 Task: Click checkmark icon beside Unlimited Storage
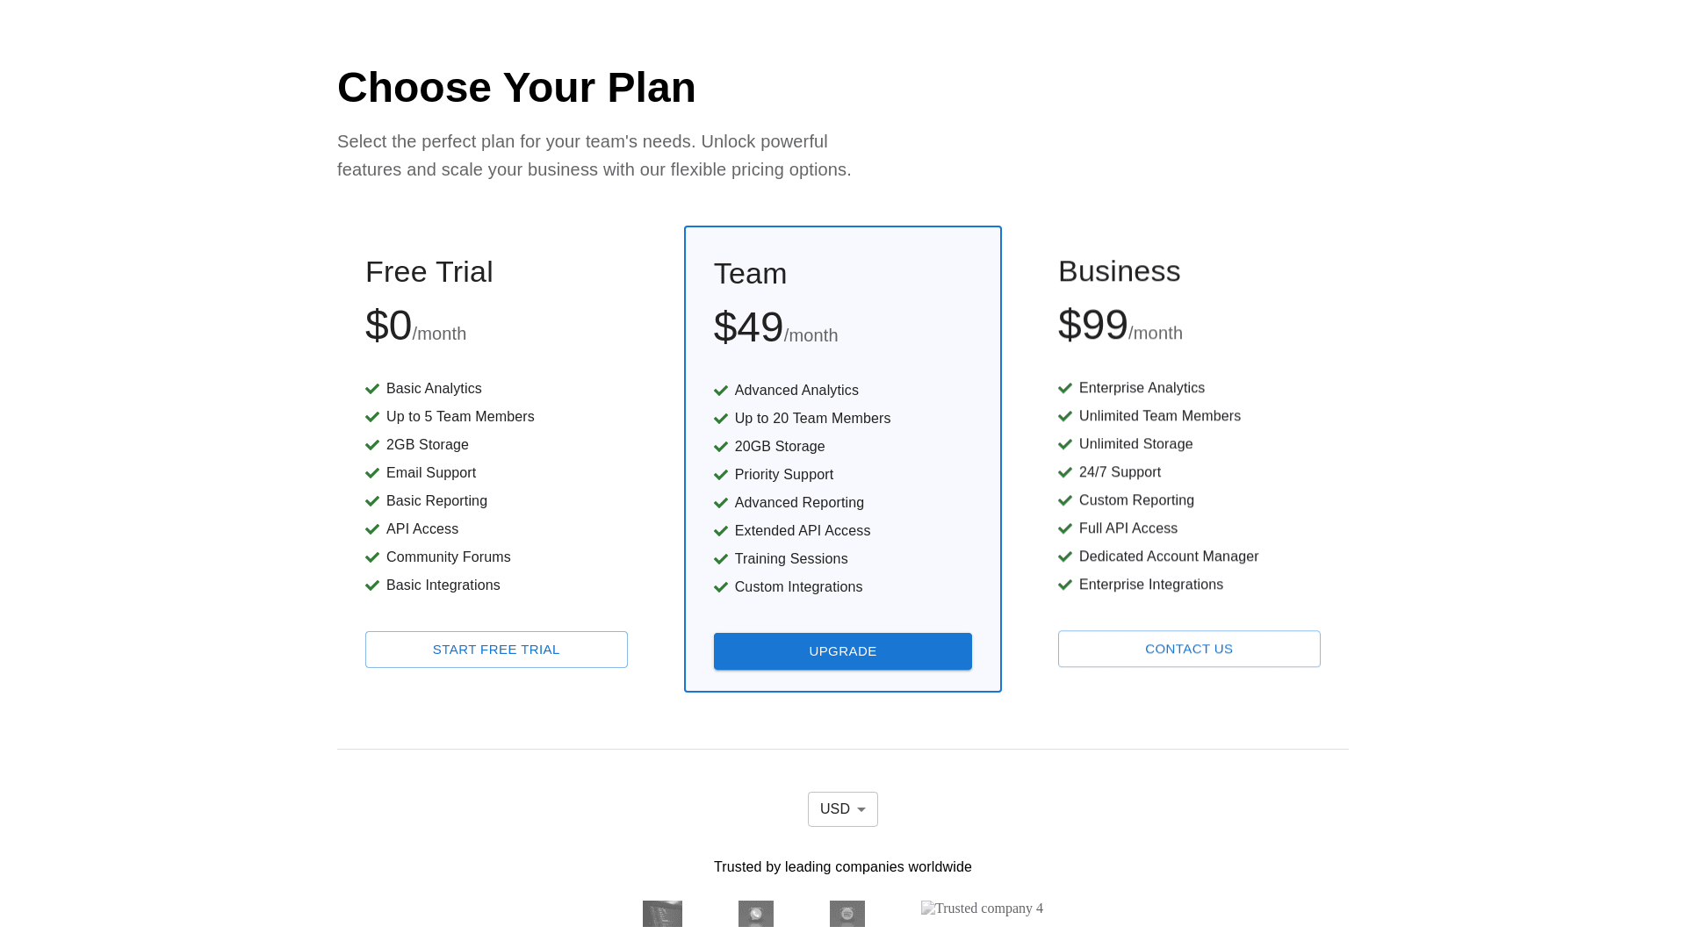point(1065,444)
